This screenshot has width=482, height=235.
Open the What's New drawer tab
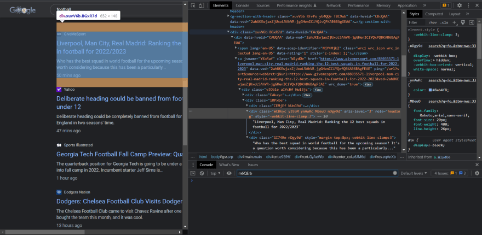(x=229, y=164)
